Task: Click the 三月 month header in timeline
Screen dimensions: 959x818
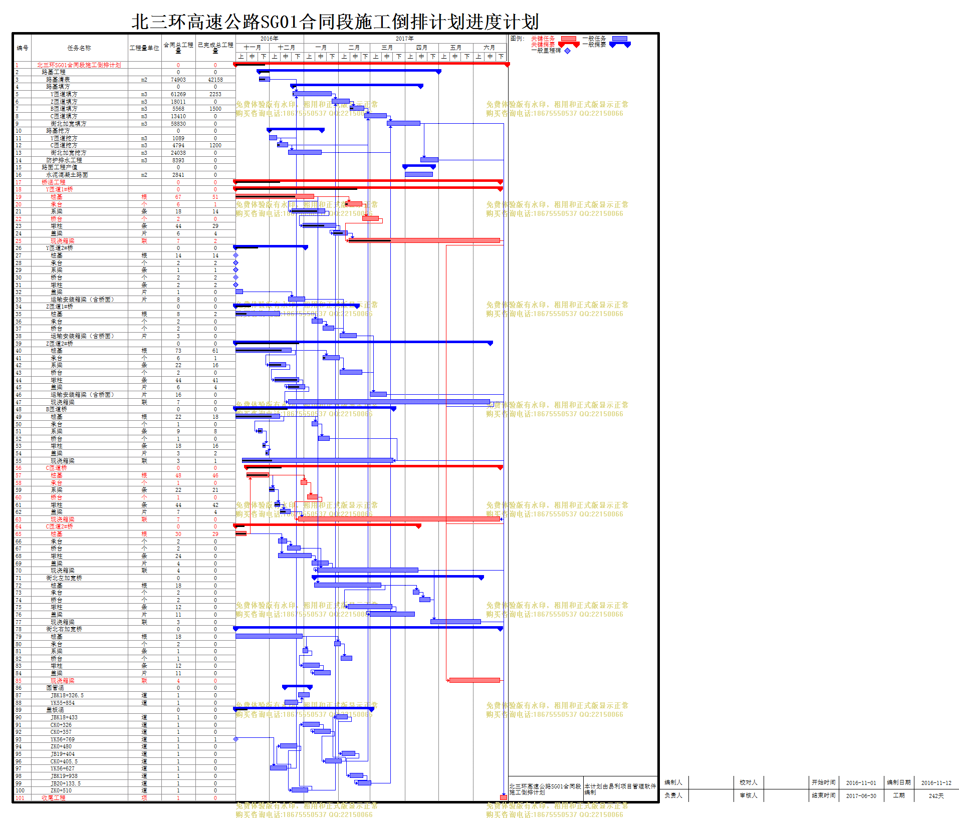Action: 387,48
